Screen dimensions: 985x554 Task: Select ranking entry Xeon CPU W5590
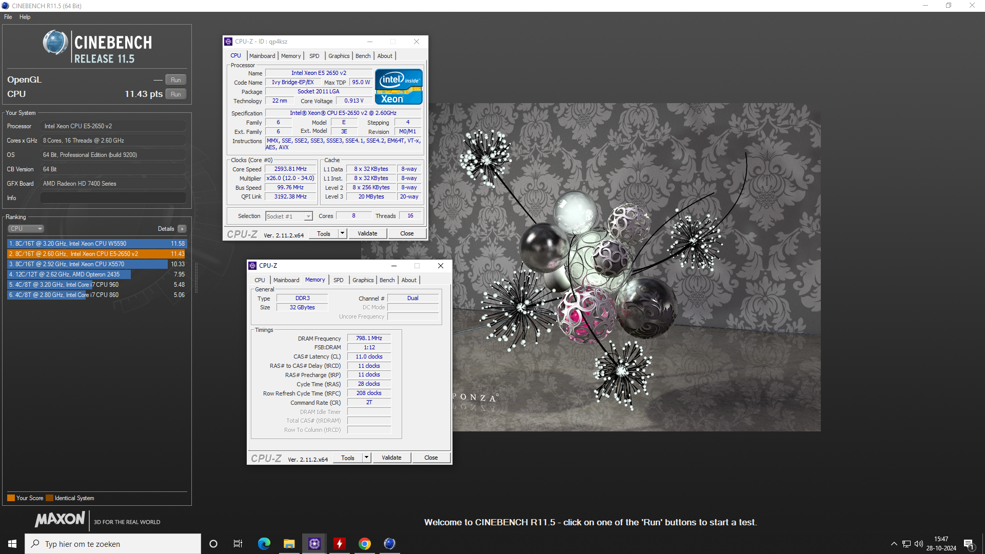click(x=97, y=244)
